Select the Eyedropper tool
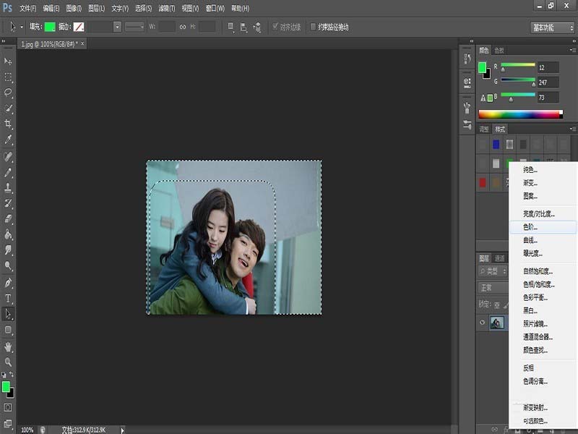The image size is (578, 434). pyautogui.click(x=9, y=140)
